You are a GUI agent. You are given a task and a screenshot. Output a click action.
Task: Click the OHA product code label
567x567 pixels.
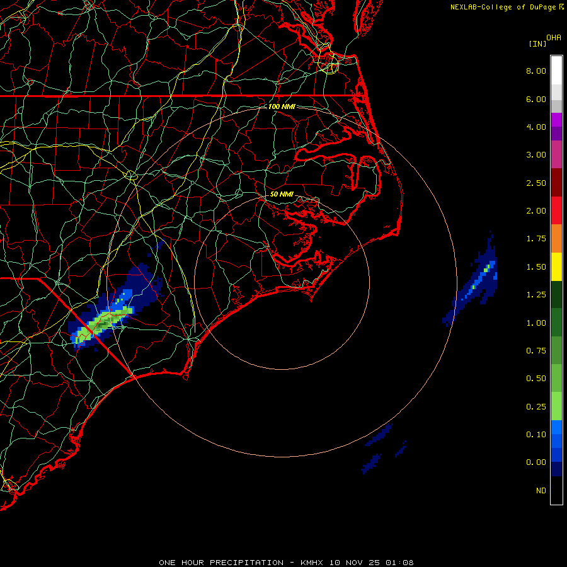tap(554, 38)
